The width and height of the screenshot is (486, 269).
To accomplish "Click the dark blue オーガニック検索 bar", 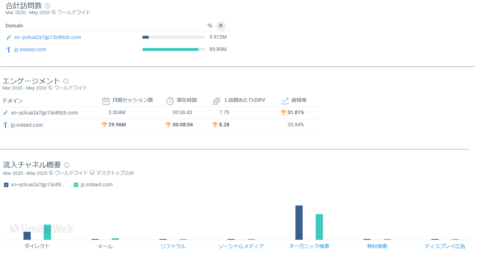I will point(299,223).
